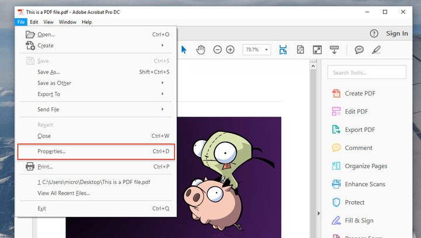Enable scrolling fit-width page view
This screenshot has height=238, width=421.
pos(283,50)
